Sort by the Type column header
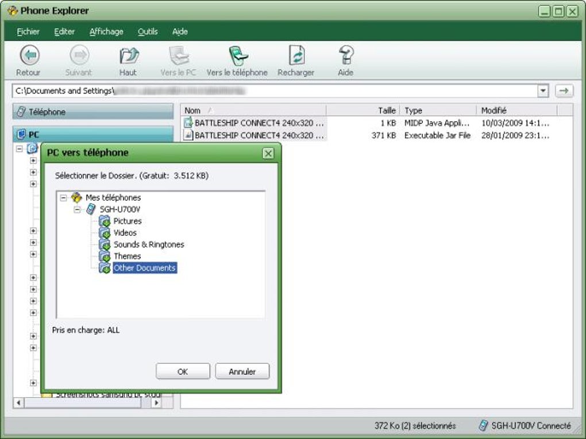This screenshot has width=586, height=439. coord(438,111)
